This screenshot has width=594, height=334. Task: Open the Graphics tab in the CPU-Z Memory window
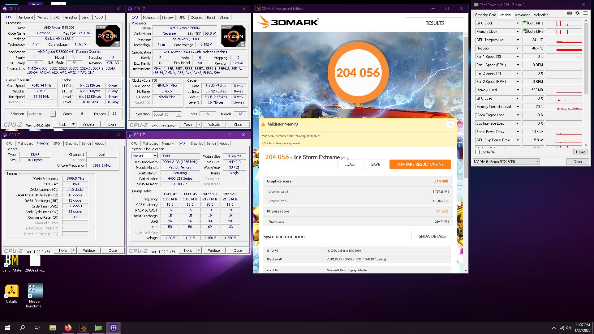point(71,143)
